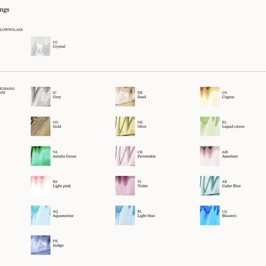Select the Antalia Green swatch
Image resolution: width=266 pixels, height=266 pixels.
click(x=41, y=156)
